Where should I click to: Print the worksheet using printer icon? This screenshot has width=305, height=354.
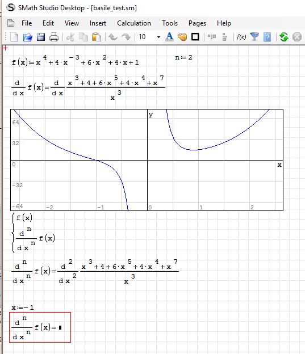point(54,37)
